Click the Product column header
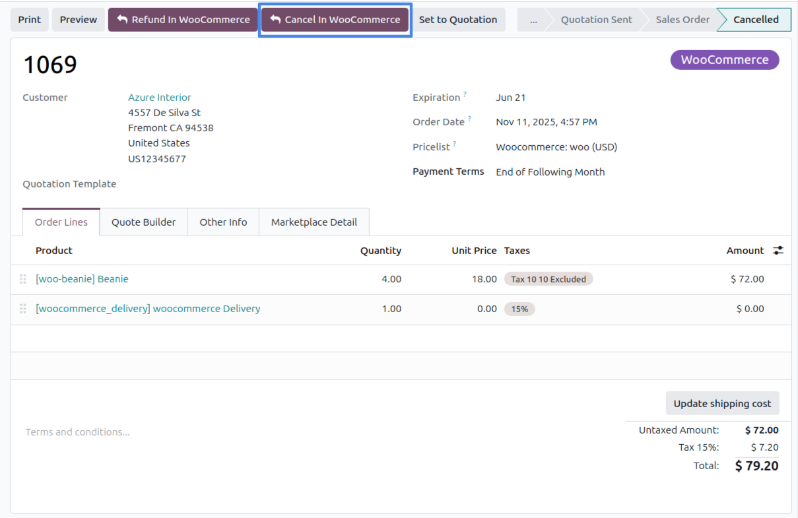Image resolution: width=798 pixels, height=518 pixels. tap(54, 251)
